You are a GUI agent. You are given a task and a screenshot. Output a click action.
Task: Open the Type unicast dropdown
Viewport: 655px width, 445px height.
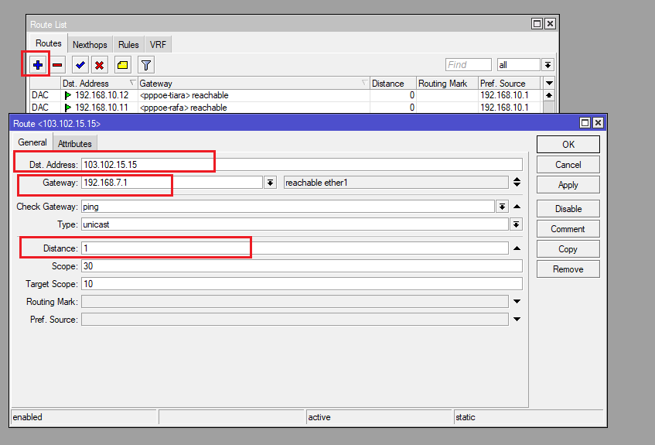pyautogui.click(x=516, y=224)
